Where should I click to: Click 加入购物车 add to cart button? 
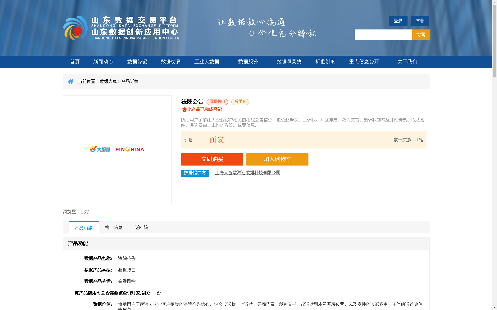coord(277,159)
